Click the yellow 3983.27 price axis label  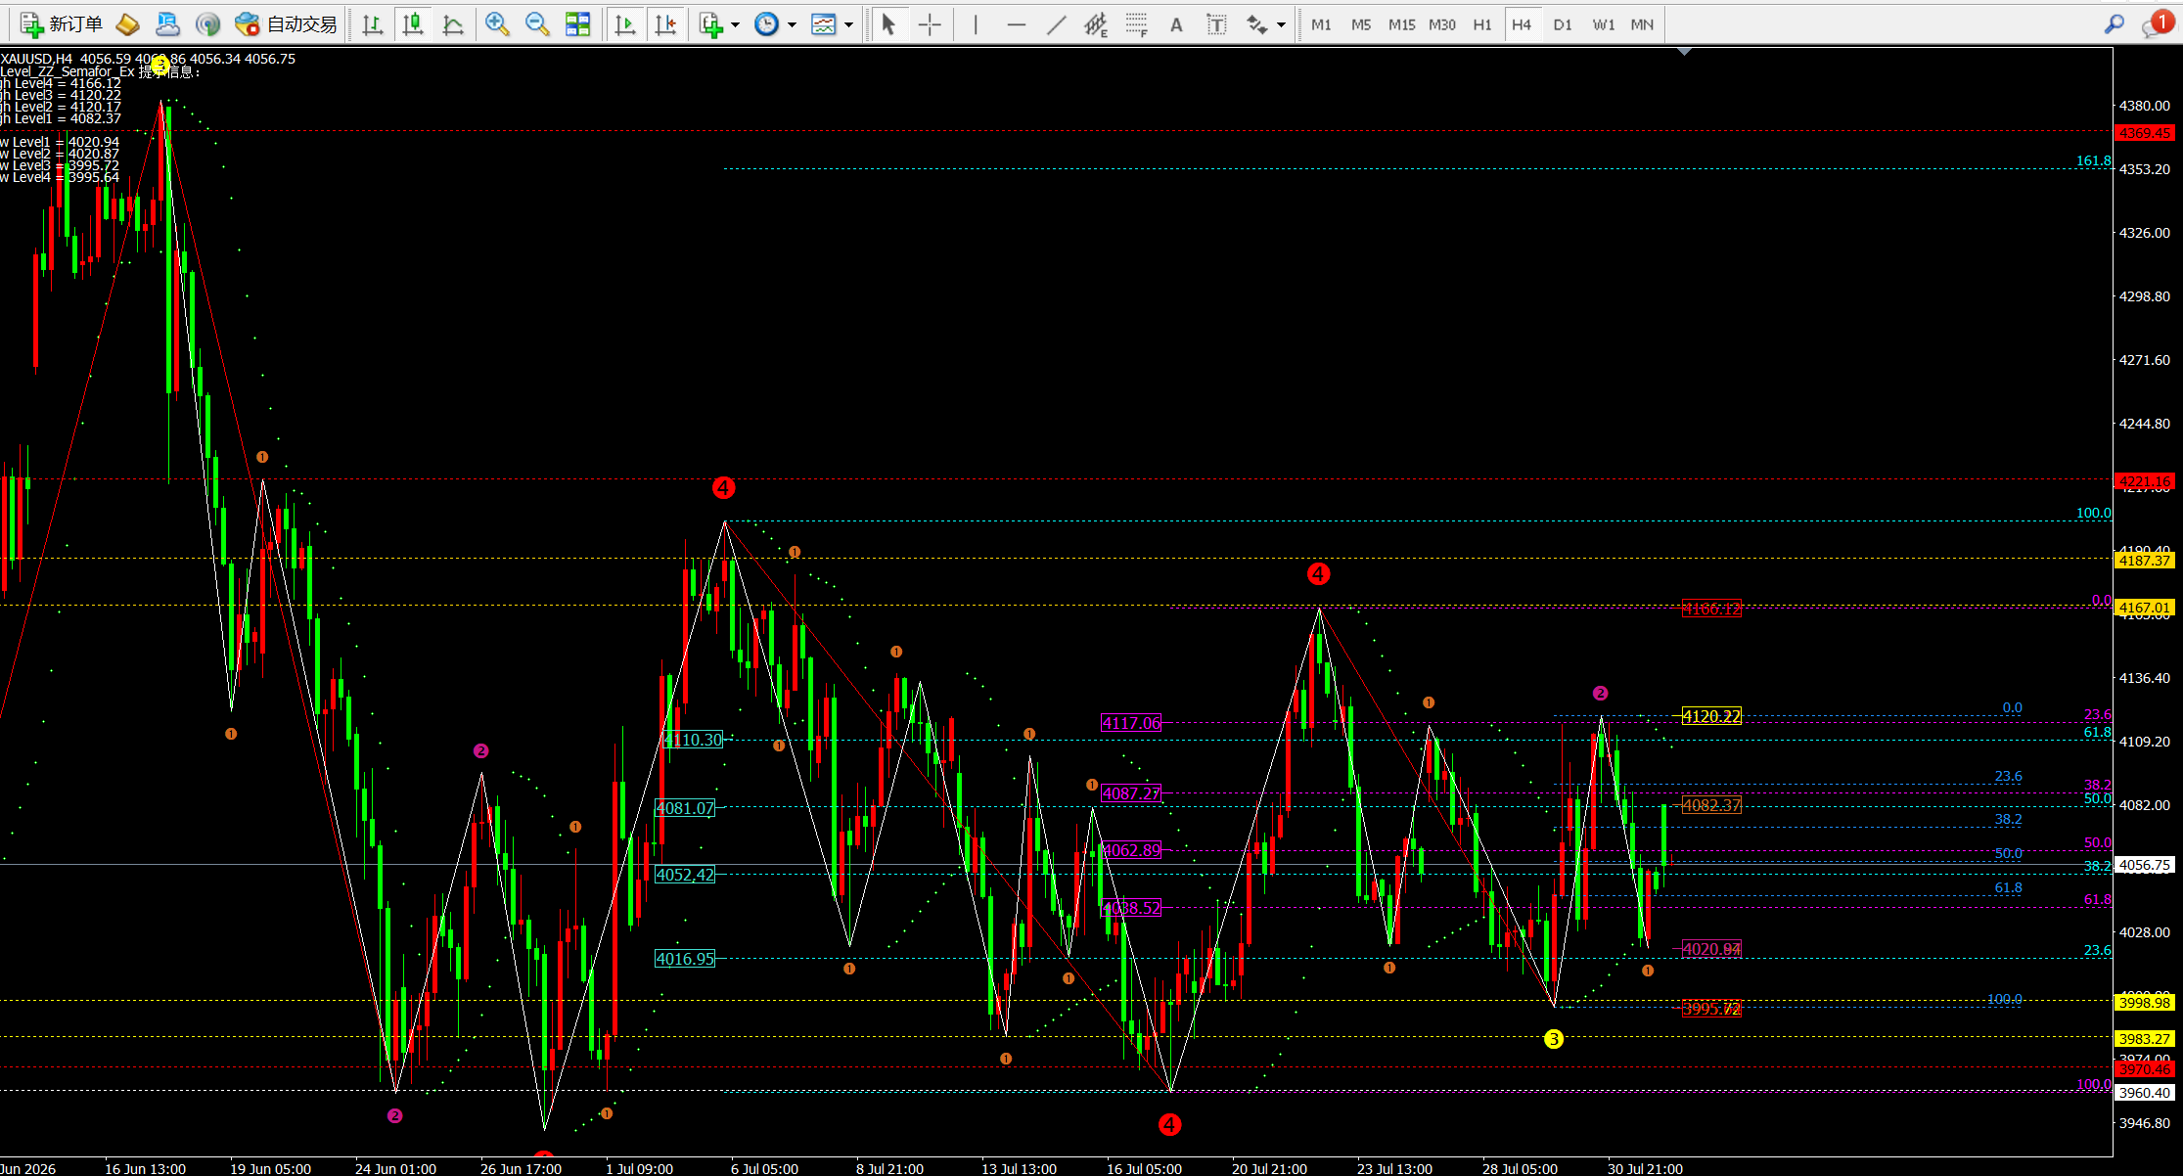coord(2144,1039)
